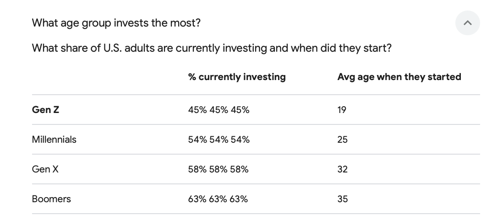The image size is (481, 215).
Task: Click Boomers' starting age of 35
Action: click(x=342, y=199)
